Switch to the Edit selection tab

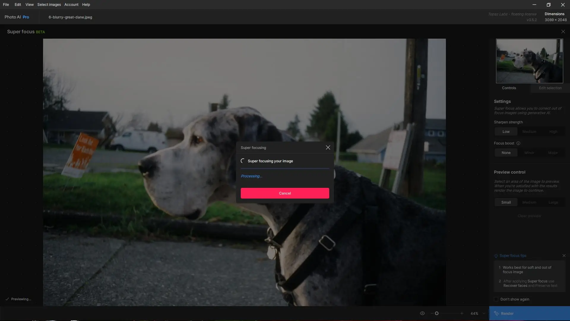pyautogui.click(x=550, y=88)
